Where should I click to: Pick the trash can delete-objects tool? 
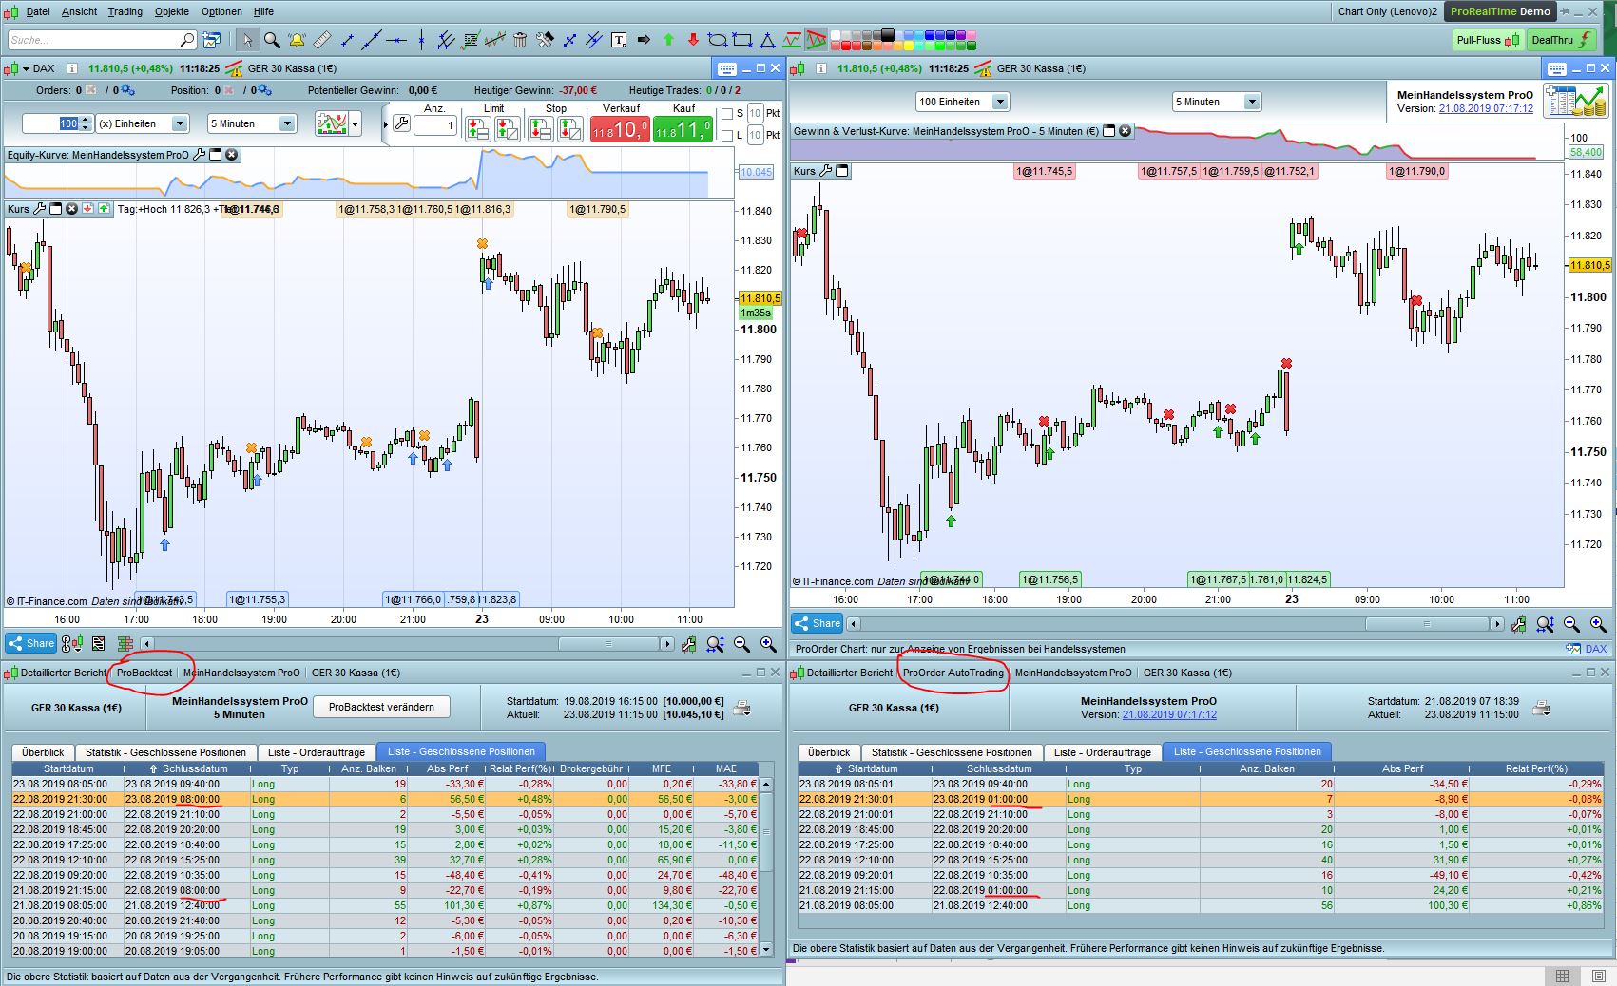point(519,40)
